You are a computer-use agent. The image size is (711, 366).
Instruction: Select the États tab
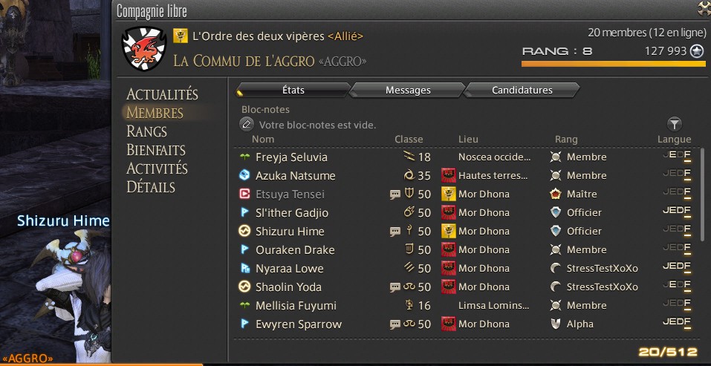click(293, 90)
